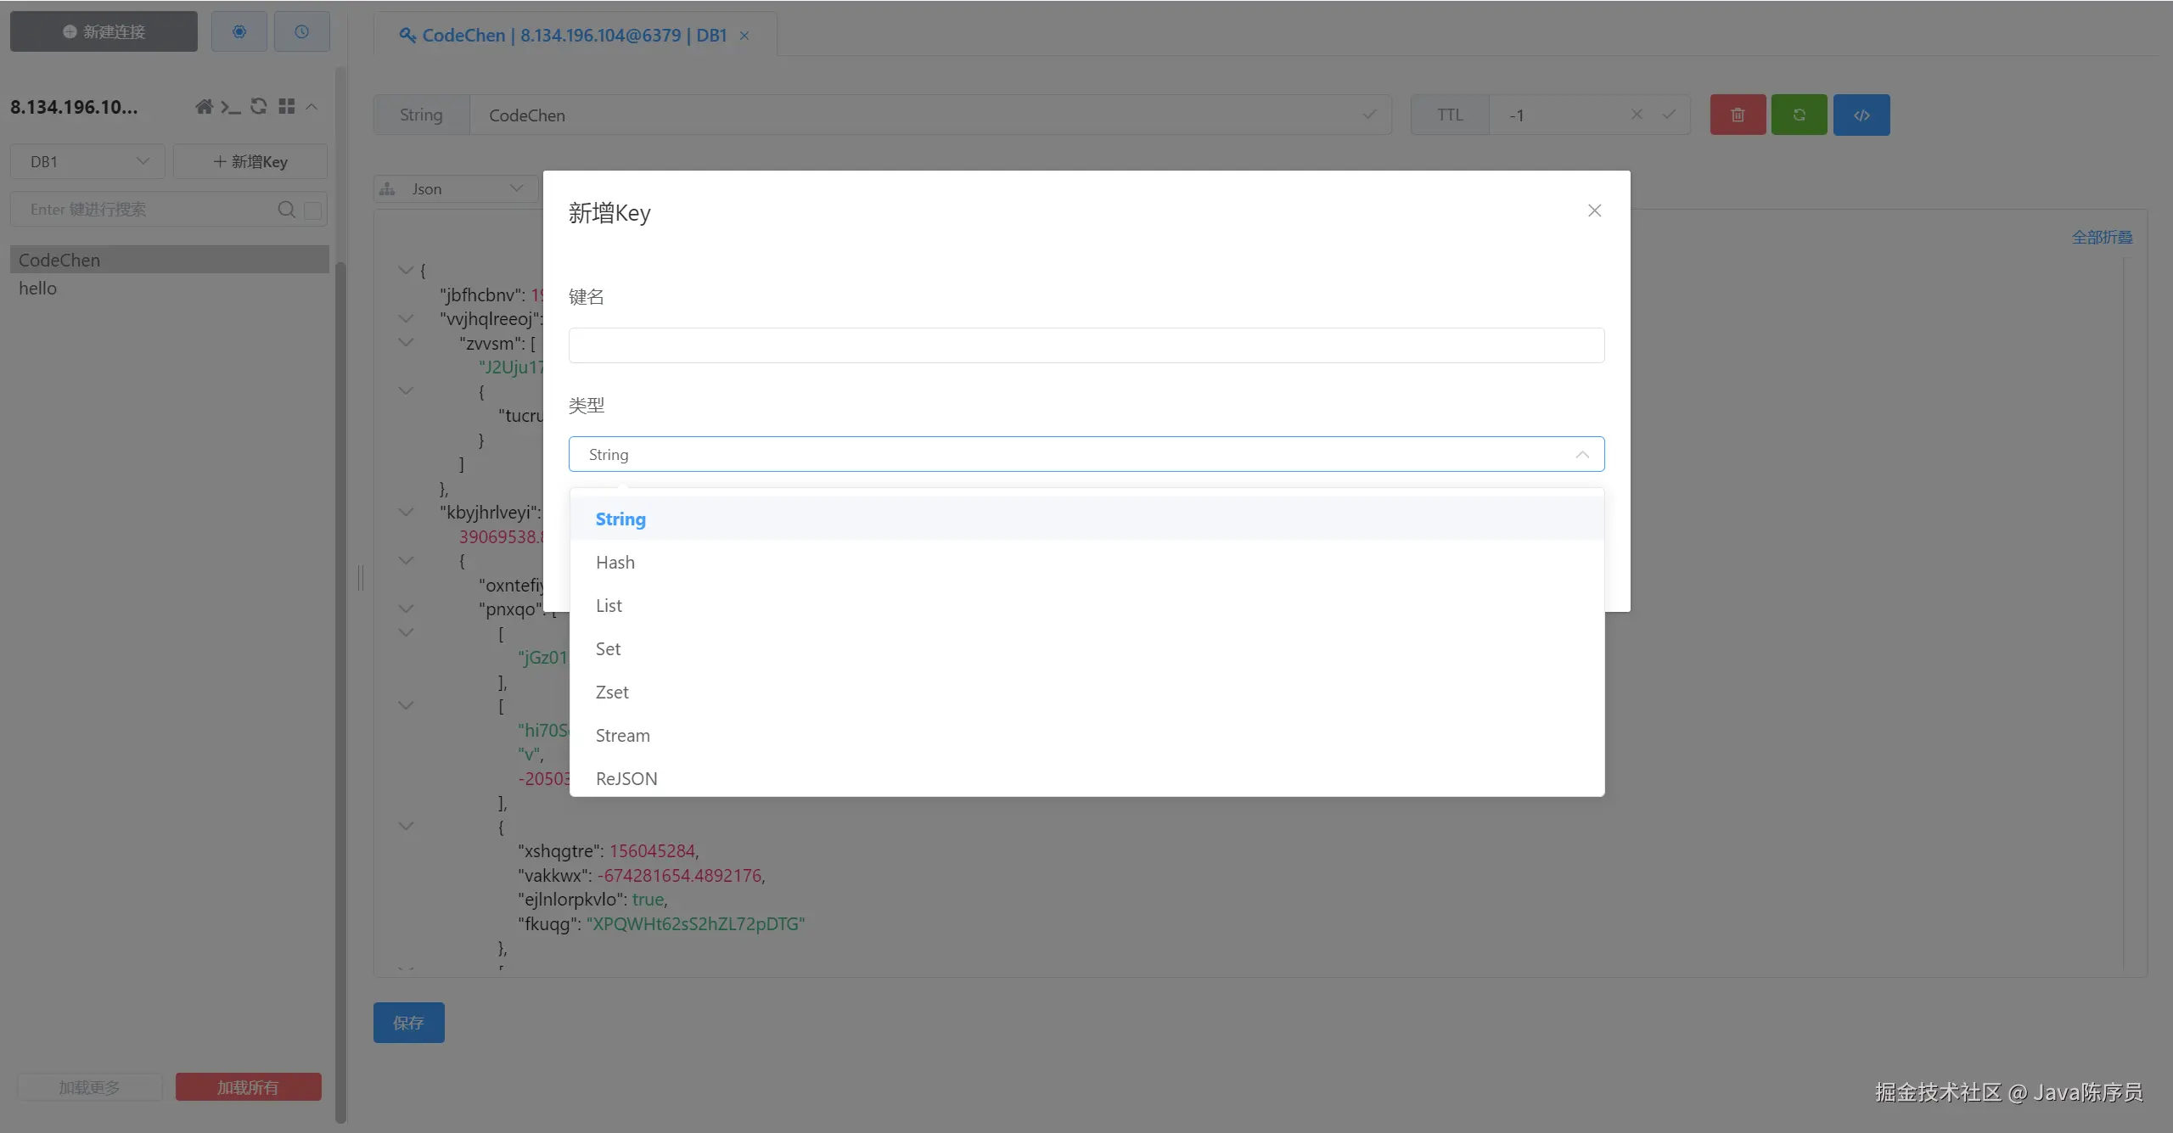Click the refresh icon in sidebar header
This screenshot has width=2173, height=1133.
[259, 107]
